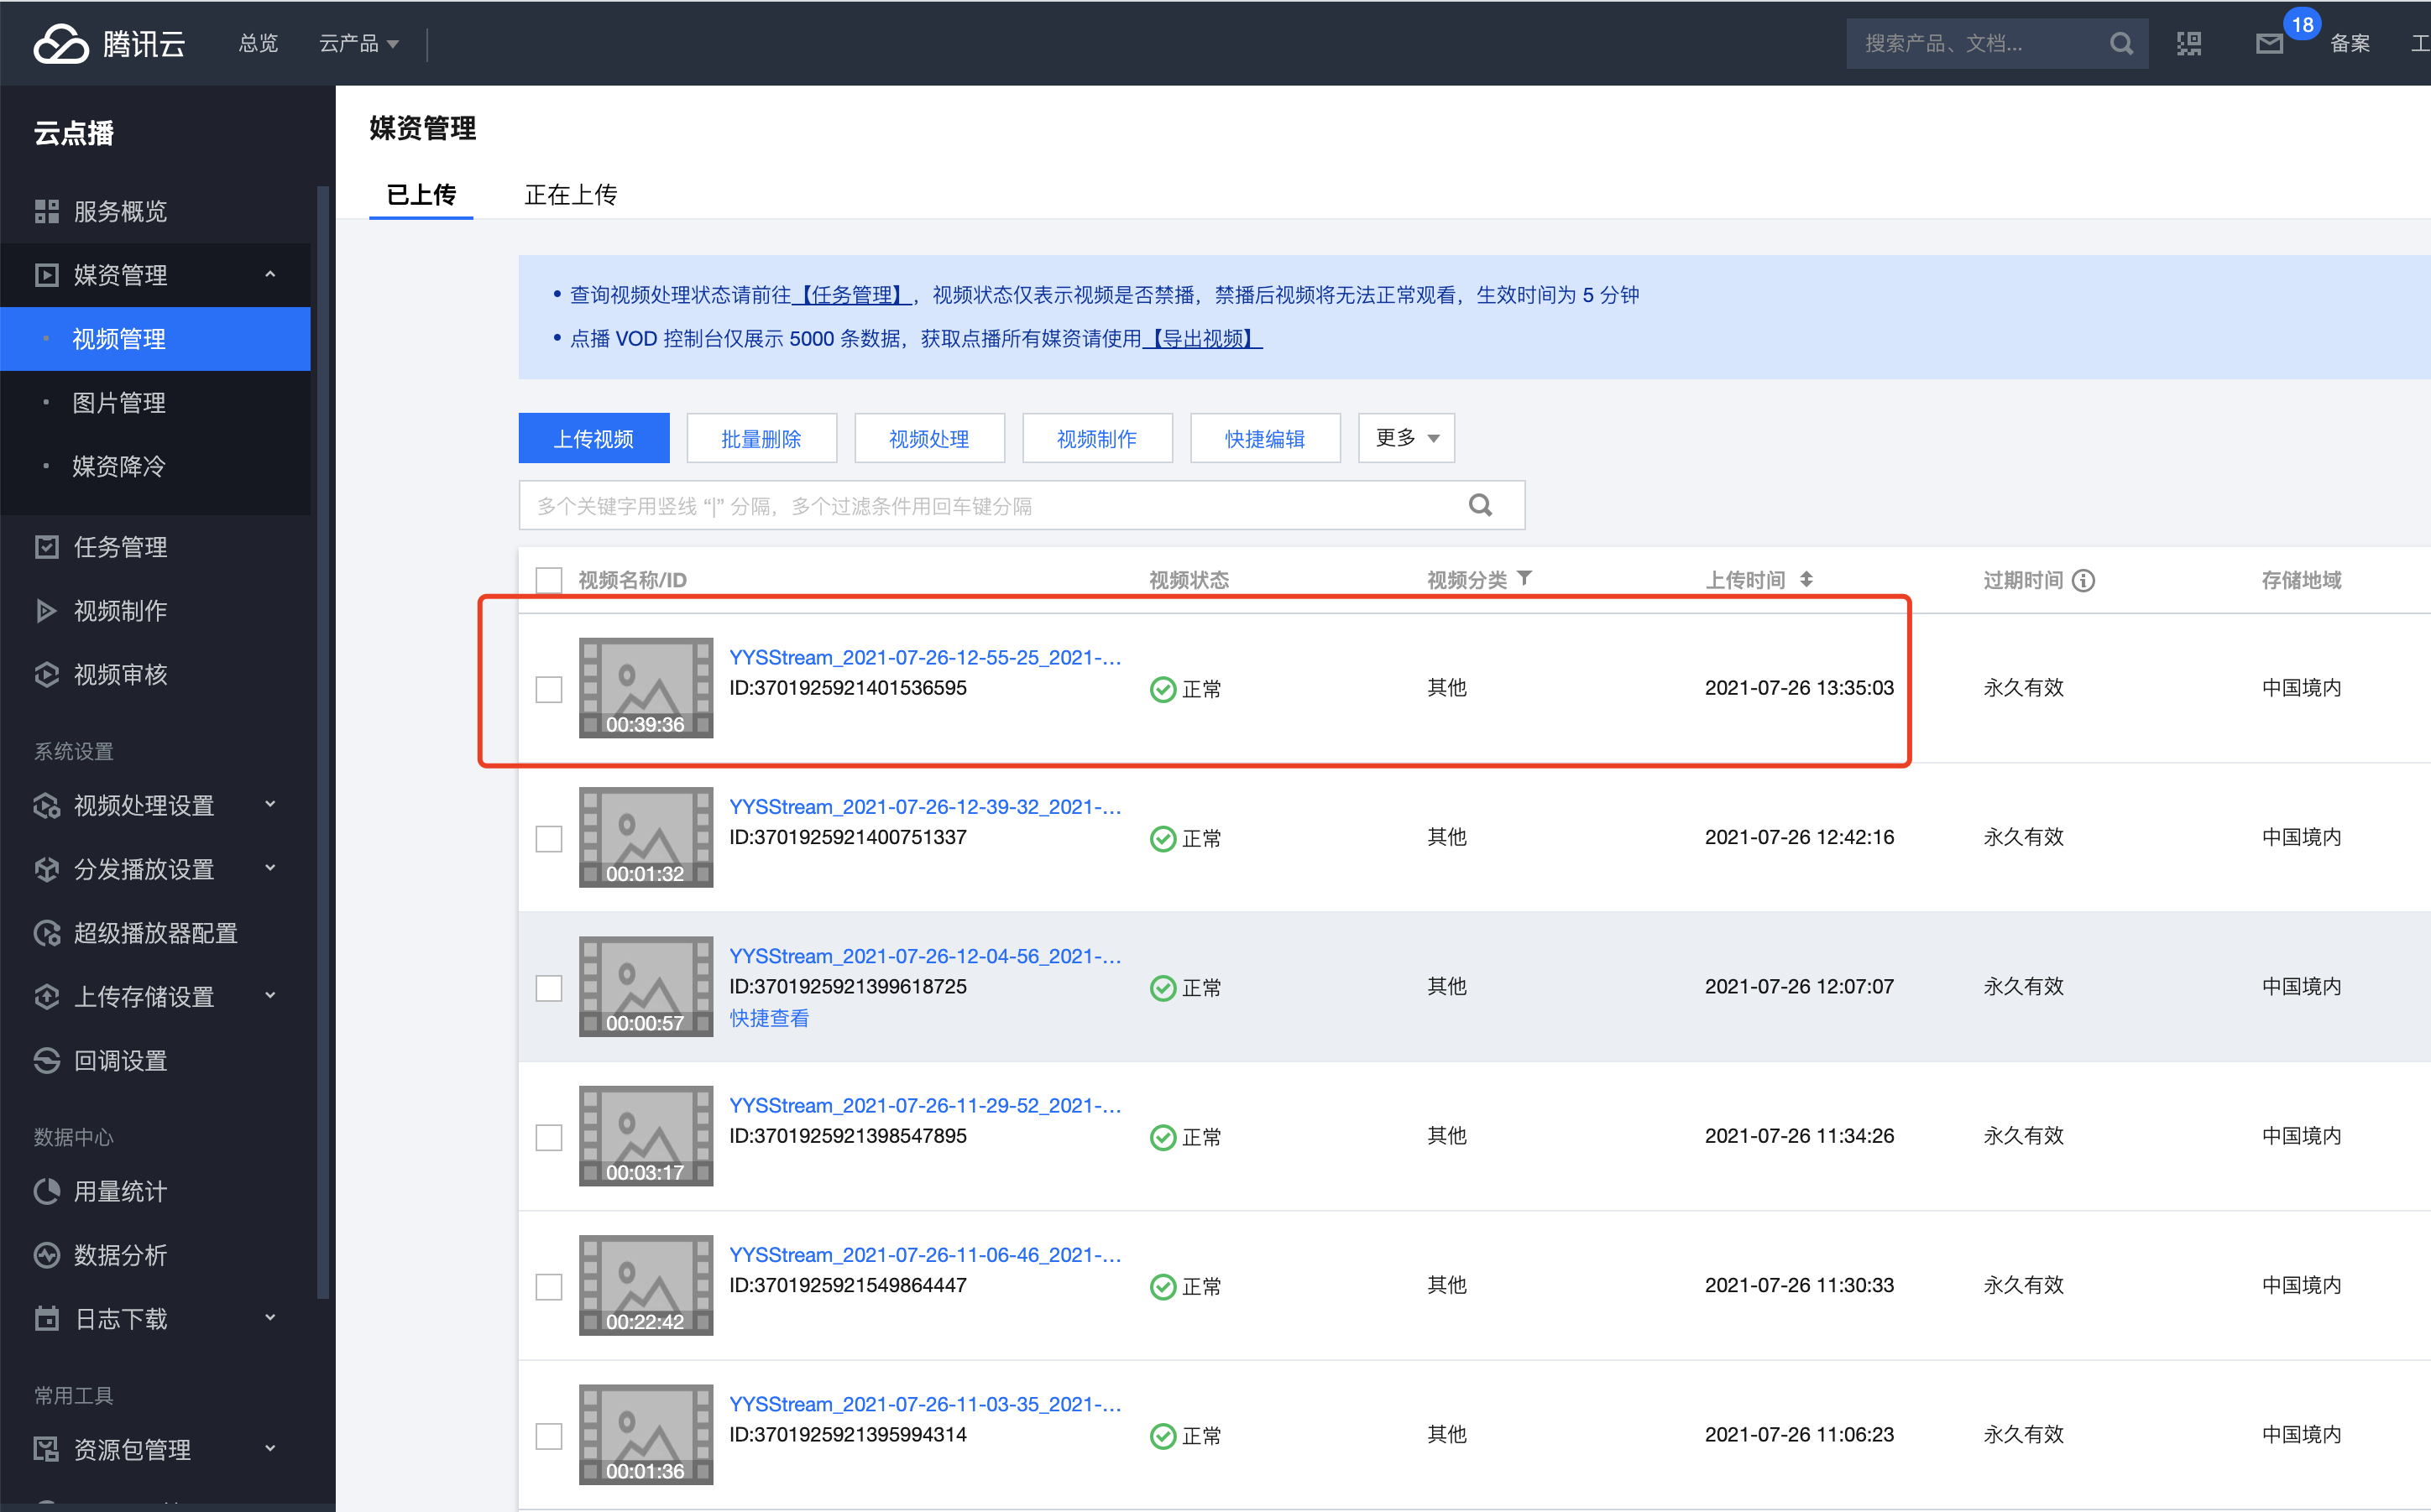
Task: Open the YYSStream_2021-07-26-11-29-52 video name link
Action: [925, 1105]
